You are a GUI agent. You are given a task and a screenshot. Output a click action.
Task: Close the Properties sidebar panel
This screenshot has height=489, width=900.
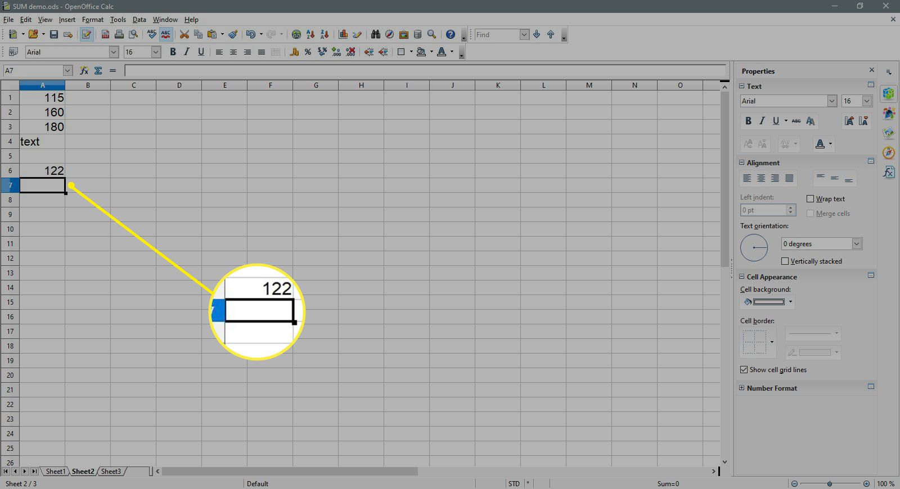click(872, 70)
